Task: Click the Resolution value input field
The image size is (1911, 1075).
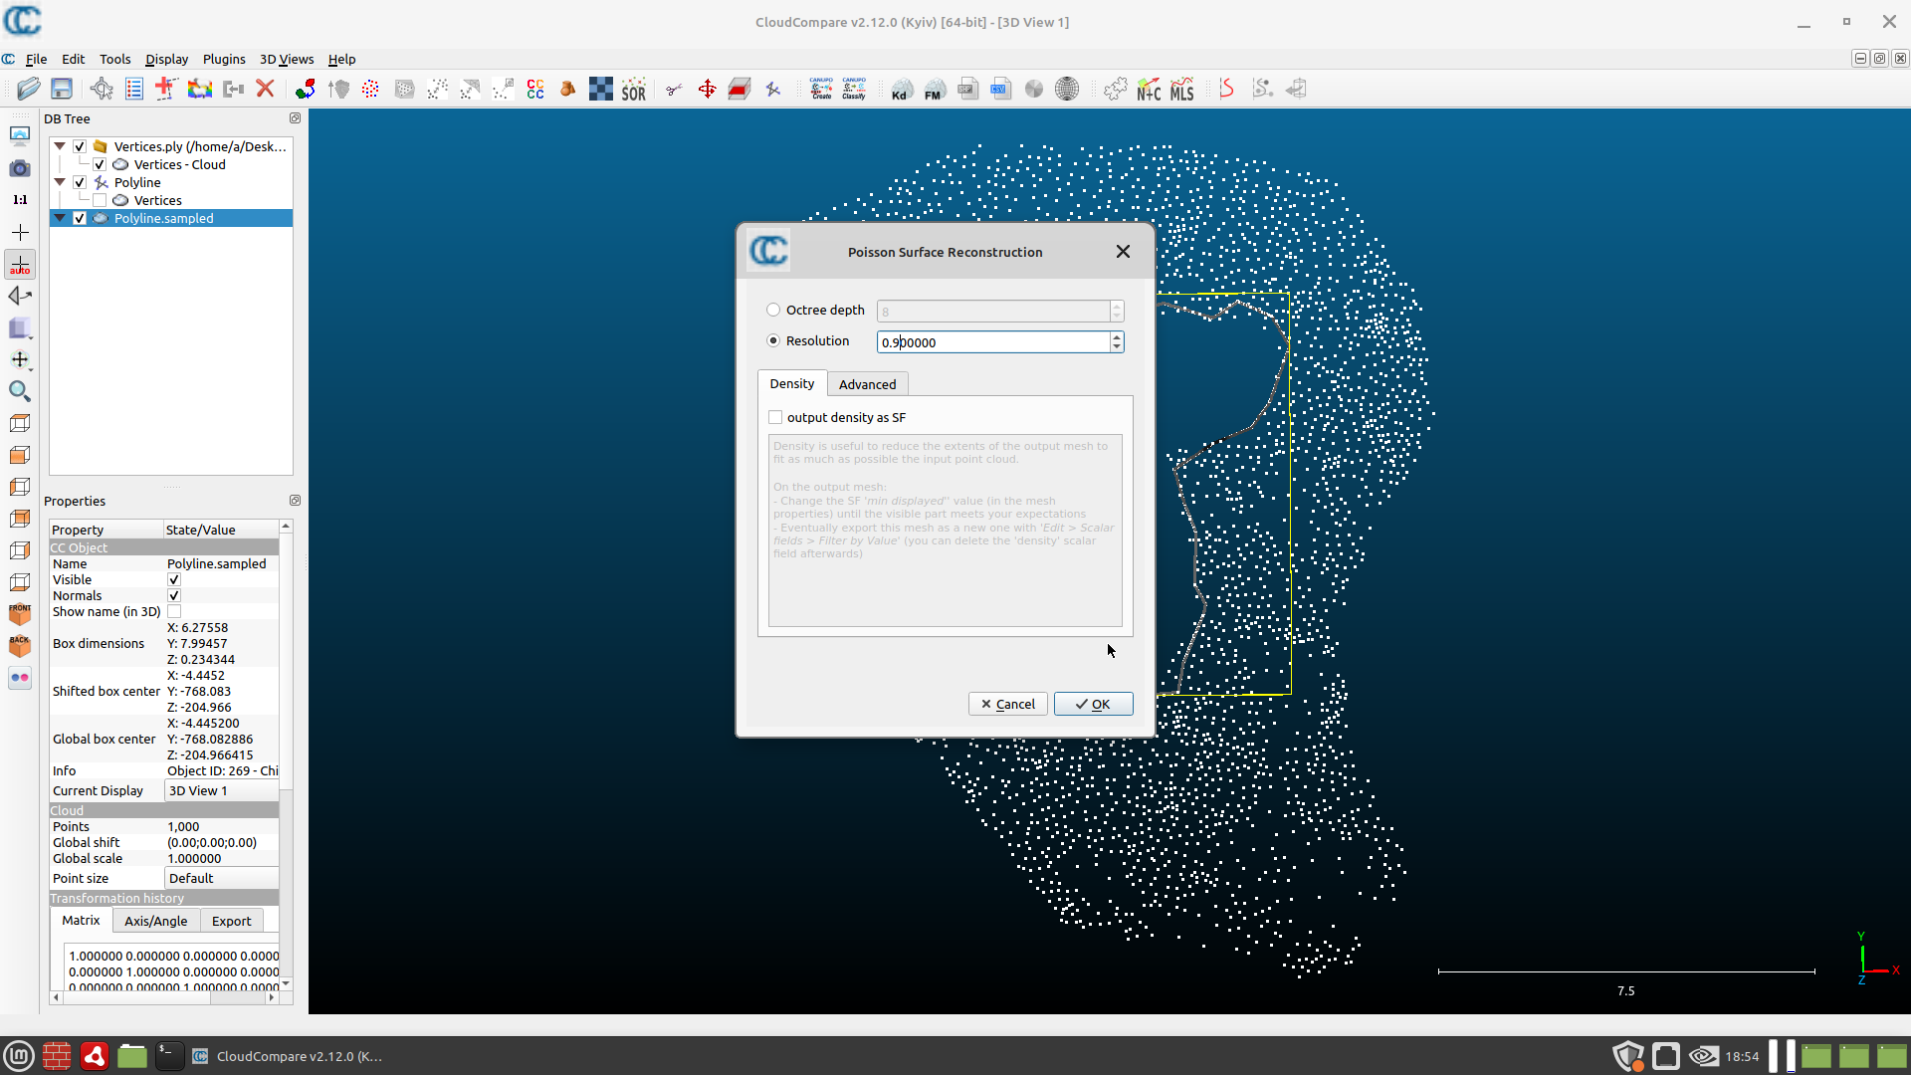Action: [x=992, y=342]
